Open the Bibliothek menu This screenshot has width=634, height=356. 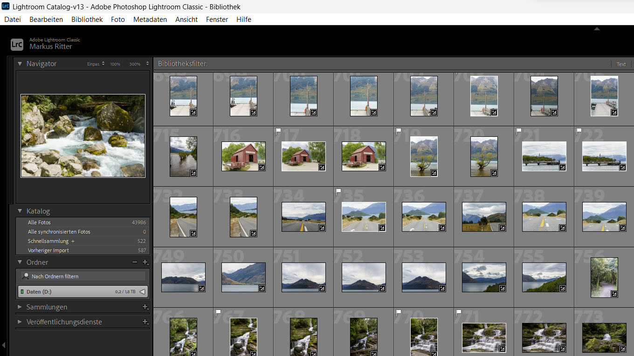(x=87, y=20)
